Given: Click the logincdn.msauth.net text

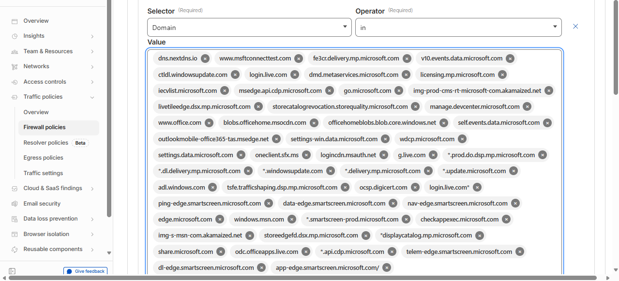Looking at the screenshot, I should click(348, 155).
